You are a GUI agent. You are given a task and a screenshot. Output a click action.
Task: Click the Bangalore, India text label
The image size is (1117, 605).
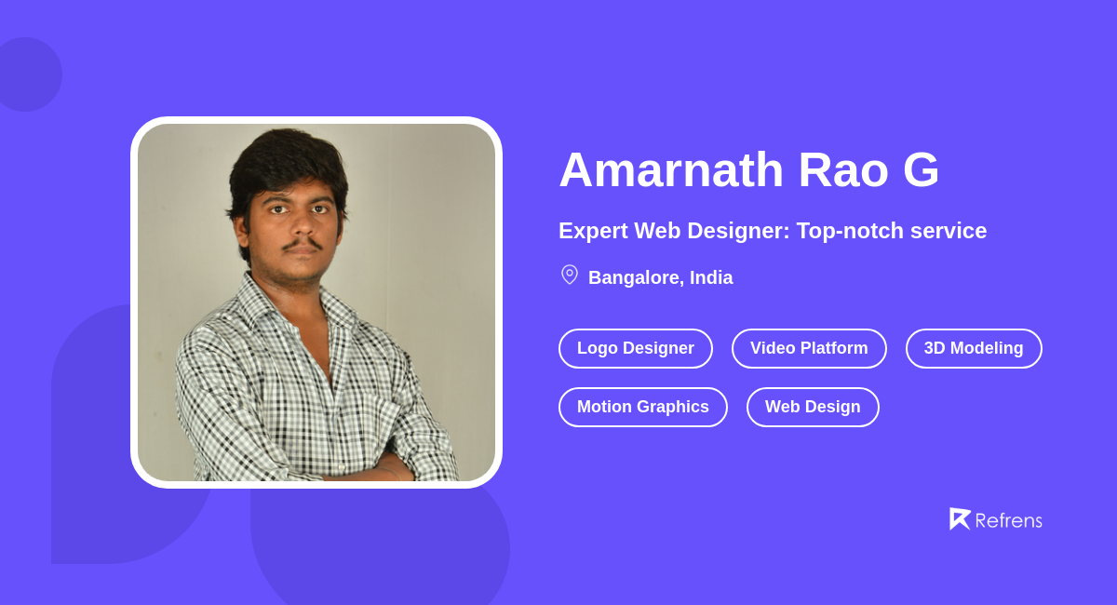660,277
